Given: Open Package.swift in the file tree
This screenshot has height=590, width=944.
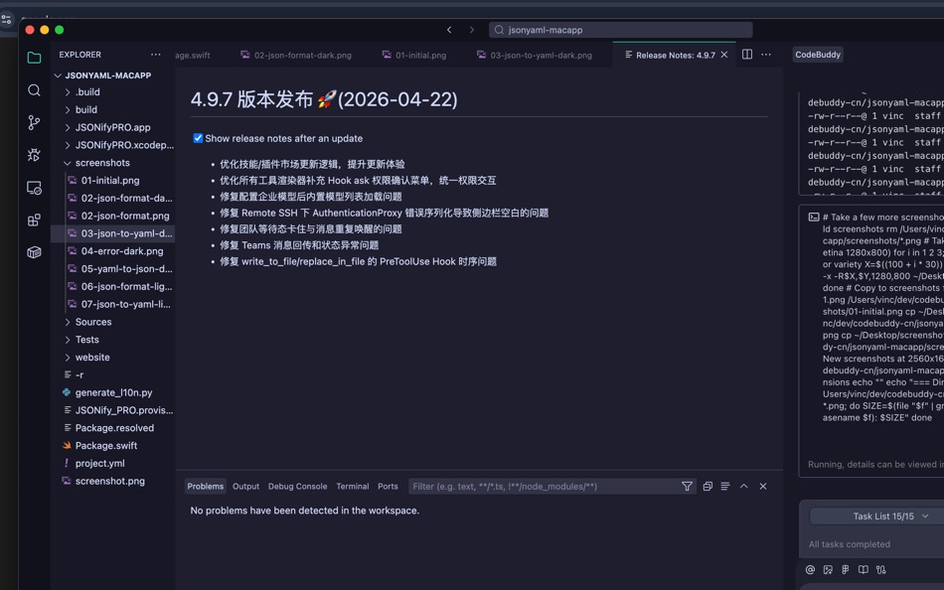Looking at the screenshot, I should 106,446.
